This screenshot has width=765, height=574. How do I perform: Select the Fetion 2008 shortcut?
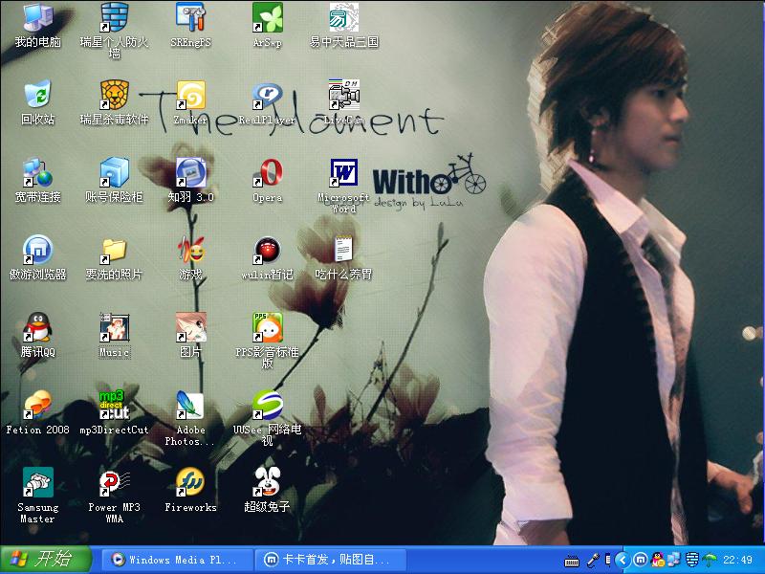click(37, 407)
